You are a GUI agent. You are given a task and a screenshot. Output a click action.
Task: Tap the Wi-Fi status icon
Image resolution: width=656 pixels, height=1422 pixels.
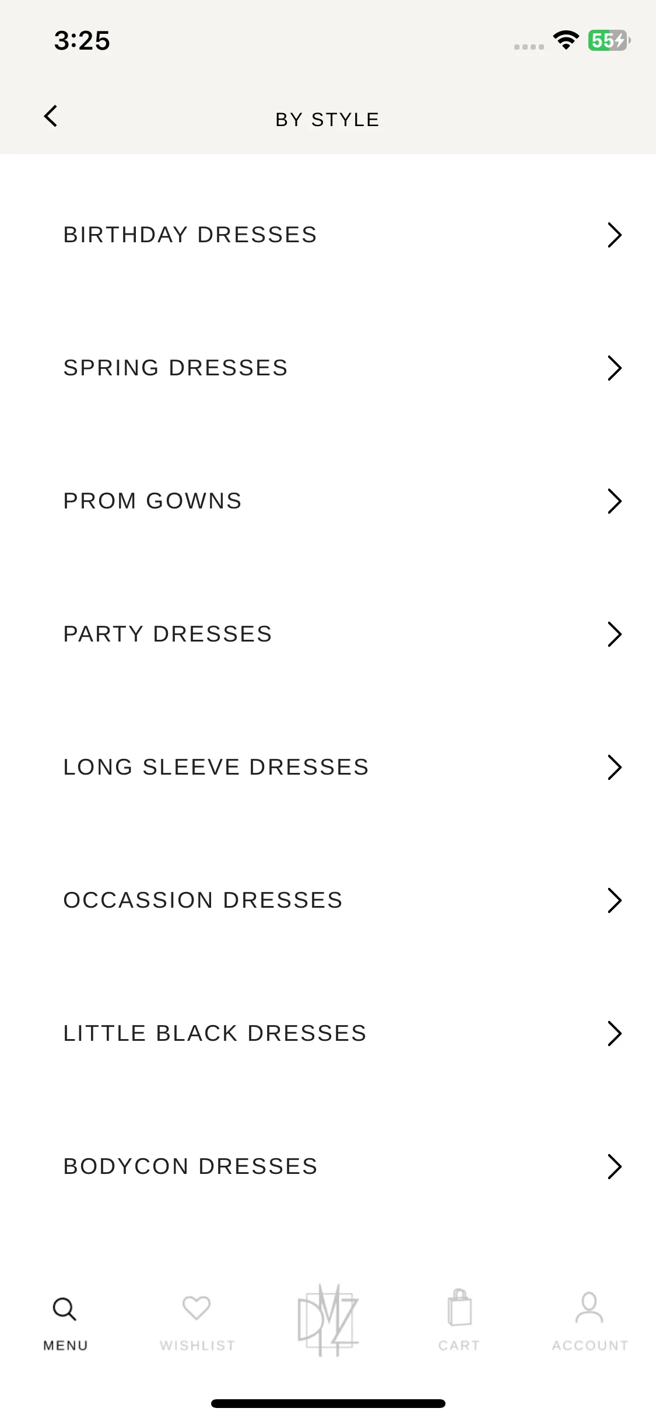pyautogui.click(x=566, y=40)
